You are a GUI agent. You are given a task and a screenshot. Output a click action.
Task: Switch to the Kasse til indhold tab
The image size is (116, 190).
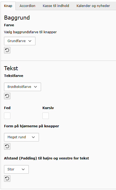coord(56,6)
